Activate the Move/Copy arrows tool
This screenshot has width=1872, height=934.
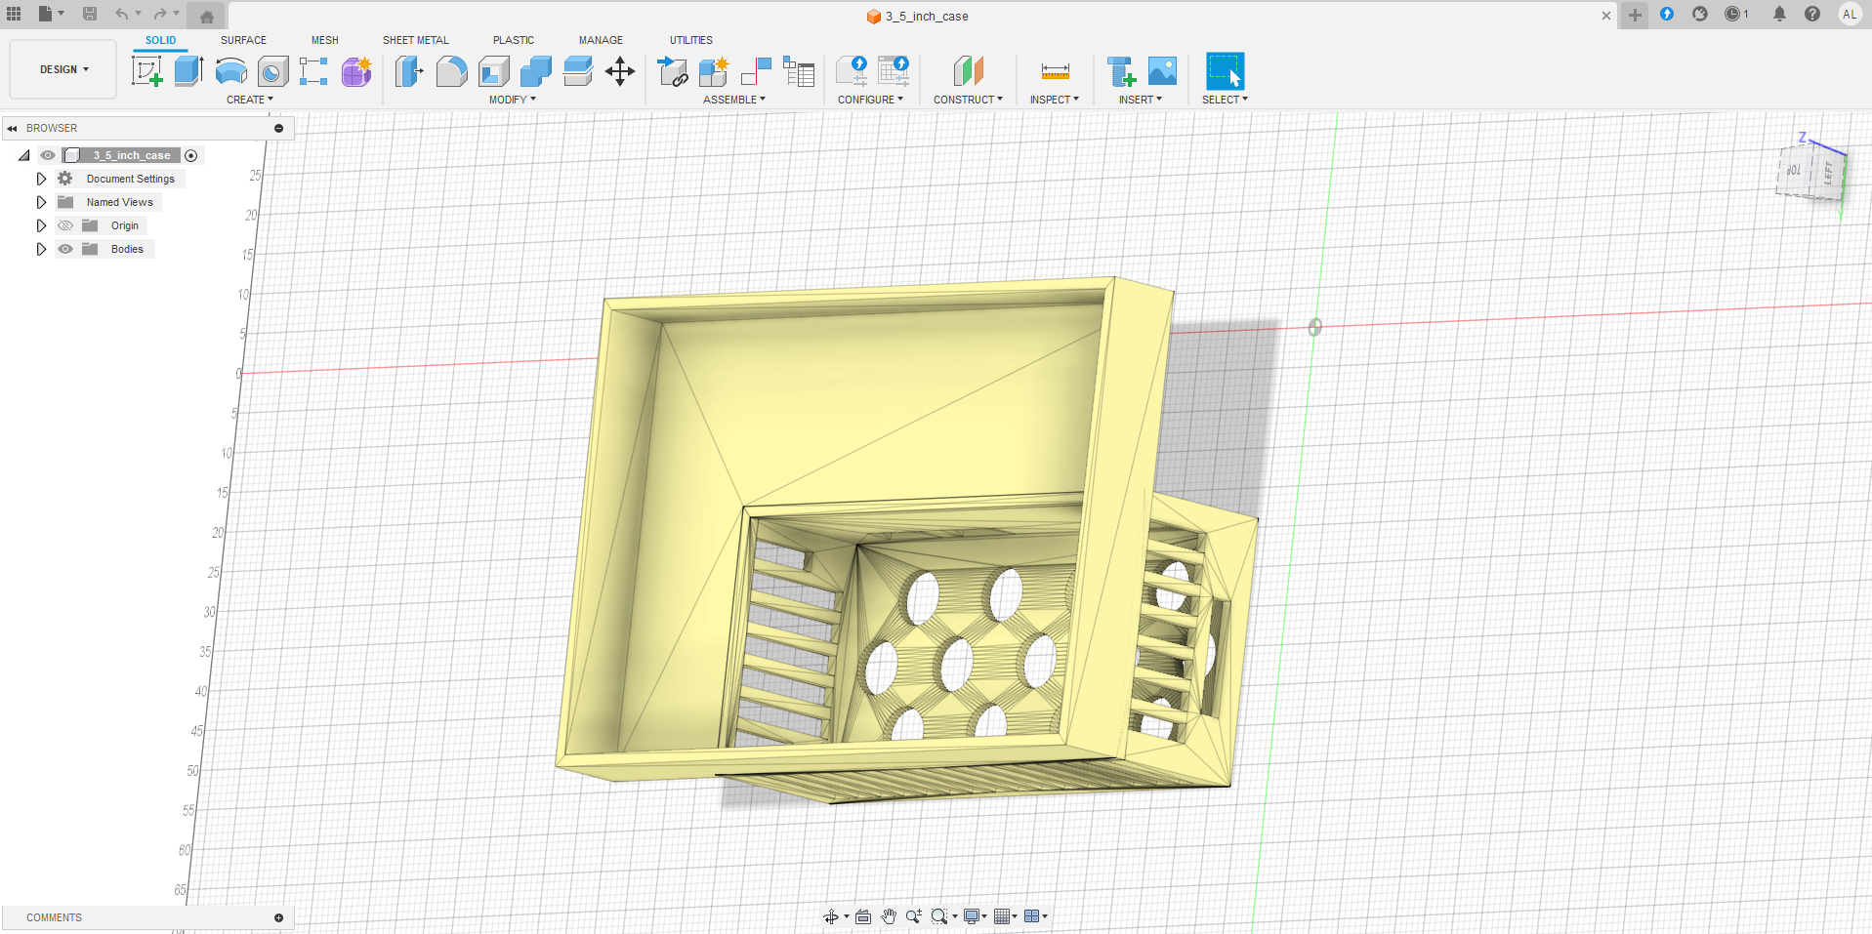coord(620,71)
